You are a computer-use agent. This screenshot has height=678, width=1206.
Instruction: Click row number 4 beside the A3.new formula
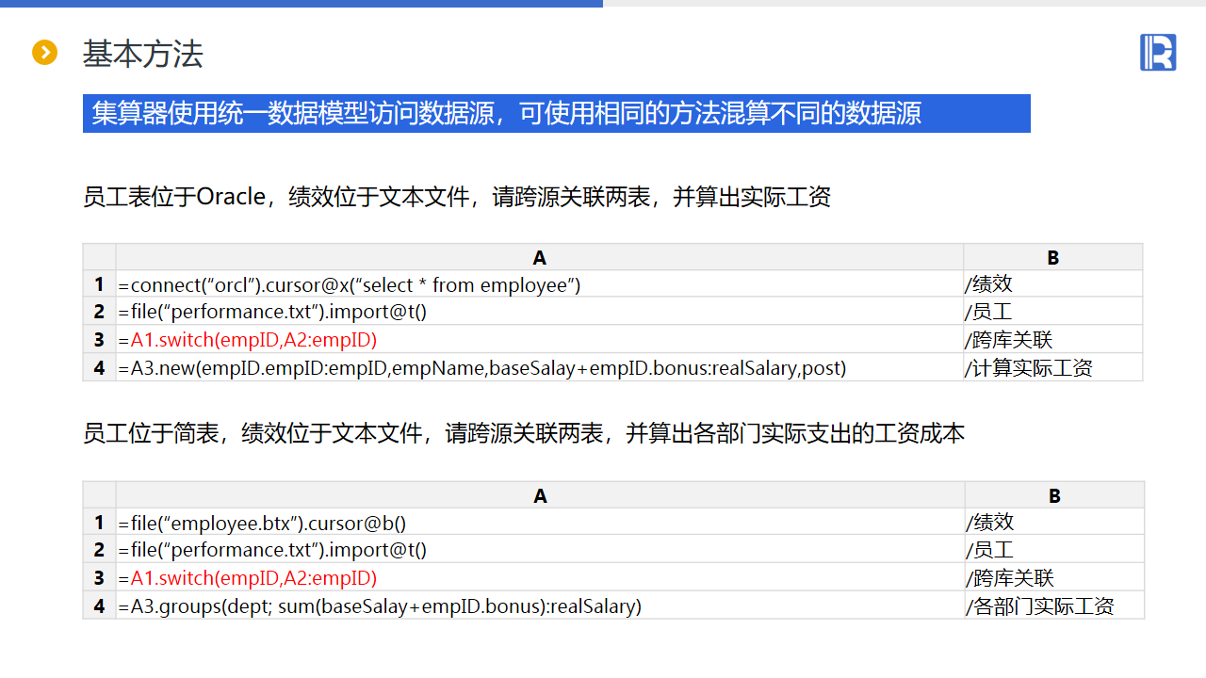click(99, 367)
